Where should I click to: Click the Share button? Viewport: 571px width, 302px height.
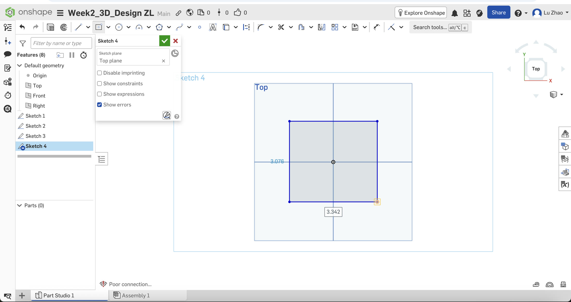498,12
